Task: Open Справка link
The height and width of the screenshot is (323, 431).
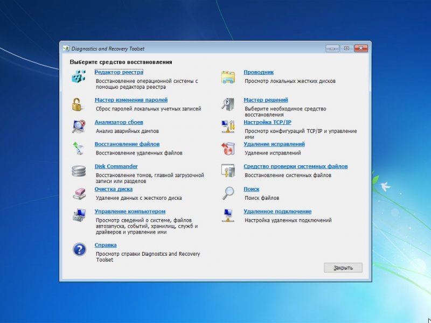Action: pos(106,245)
